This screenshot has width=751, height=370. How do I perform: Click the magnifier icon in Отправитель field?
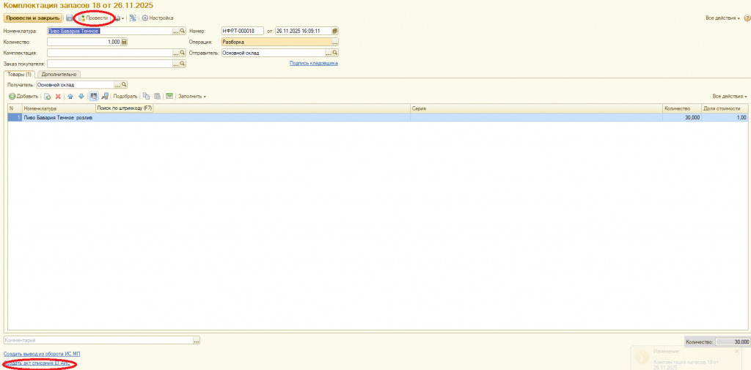point(335,53)
